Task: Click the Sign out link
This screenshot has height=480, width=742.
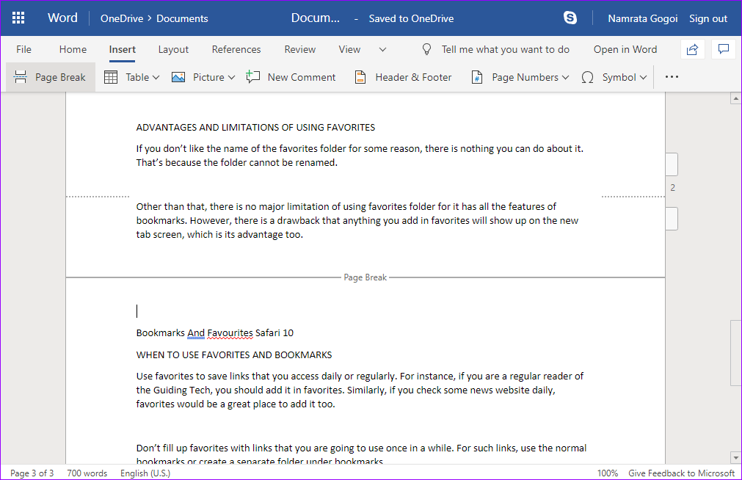Action: tap(708, 18)
